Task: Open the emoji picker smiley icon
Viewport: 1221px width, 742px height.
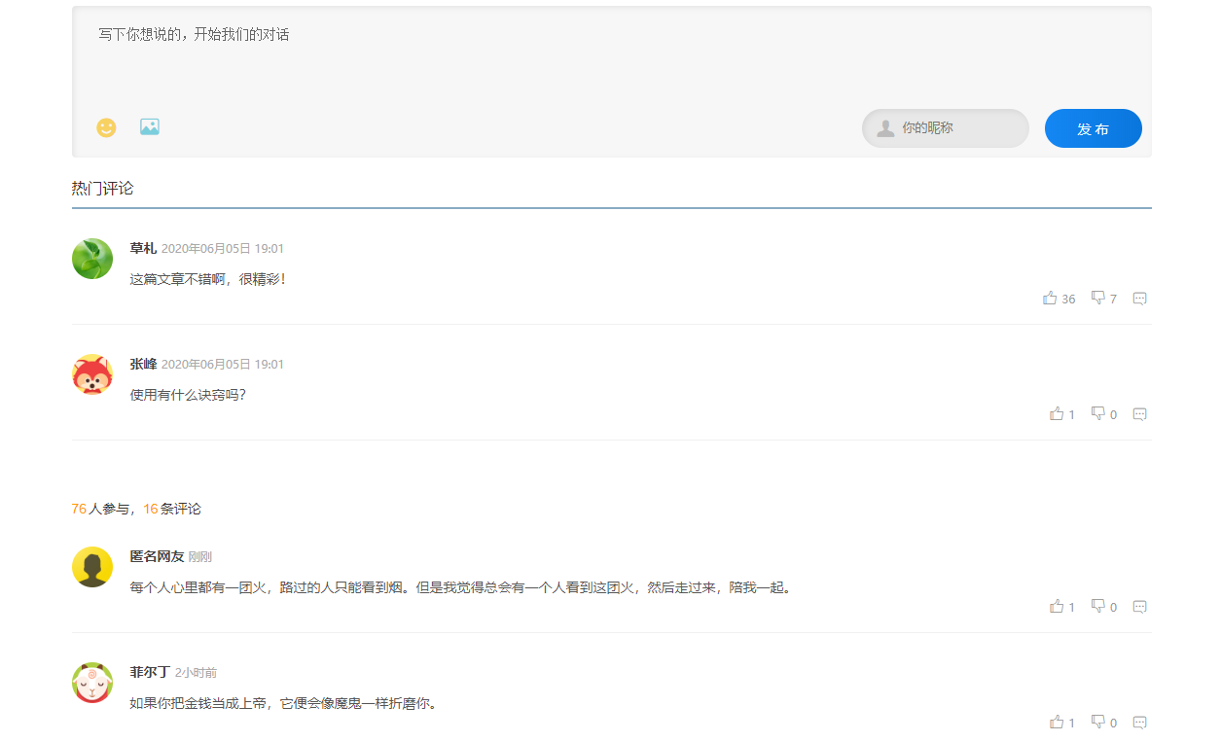Action: (106, 127)
